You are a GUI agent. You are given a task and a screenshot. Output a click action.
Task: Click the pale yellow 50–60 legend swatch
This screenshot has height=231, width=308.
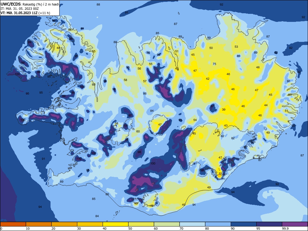141,224
